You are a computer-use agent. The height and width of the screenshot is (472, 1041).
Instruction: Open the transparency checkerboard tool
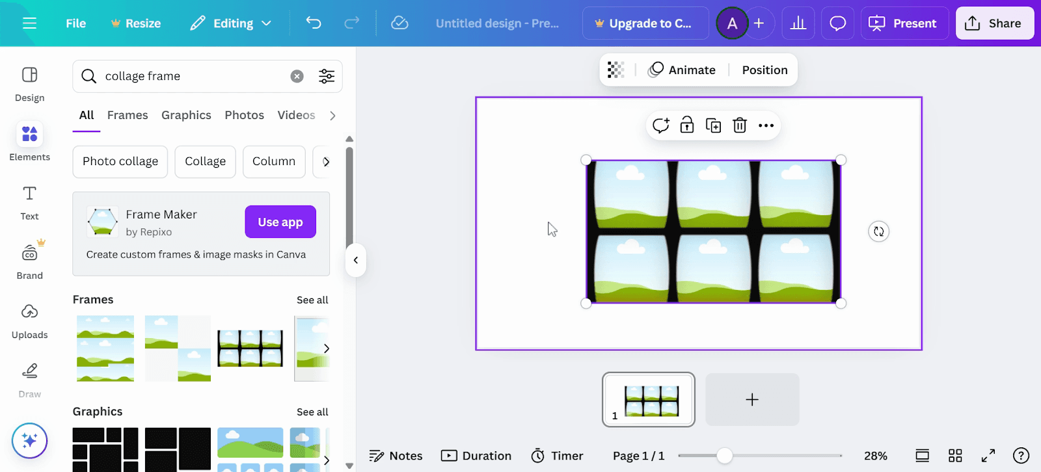615,70
